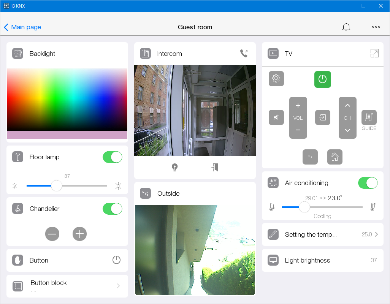This screenshot has width=390, height=304.
Task: Turn off the Floor lamp switch
Action: [113, 157]
